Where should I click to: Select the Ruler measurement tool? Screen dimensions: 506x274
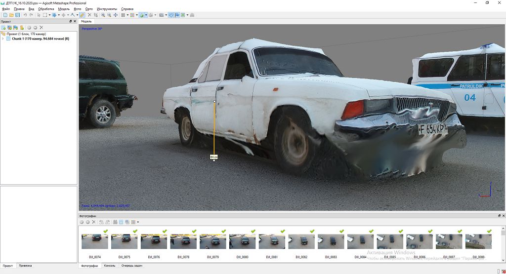click(x=83, y=15)
